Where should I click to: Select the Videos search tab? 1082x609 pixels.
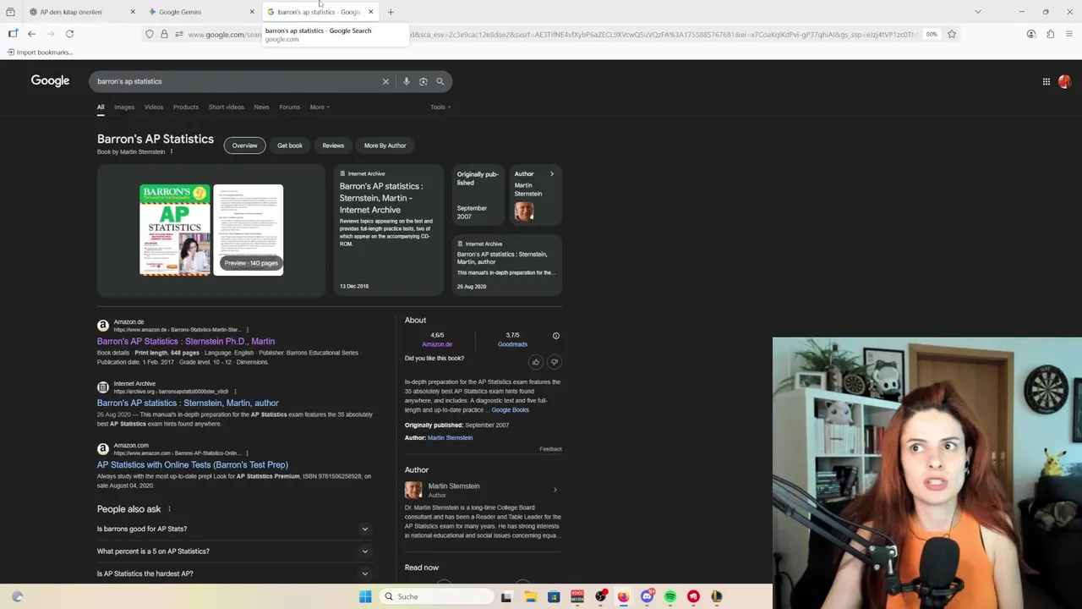point(154,107)
